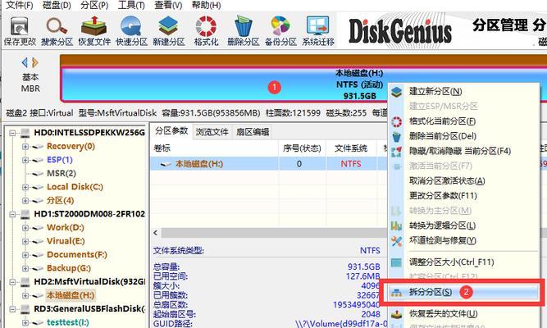Viewport: 547px width, 328px height.
Task: Expand the Recovery(0) partition node
Action: tap(25, 147)
